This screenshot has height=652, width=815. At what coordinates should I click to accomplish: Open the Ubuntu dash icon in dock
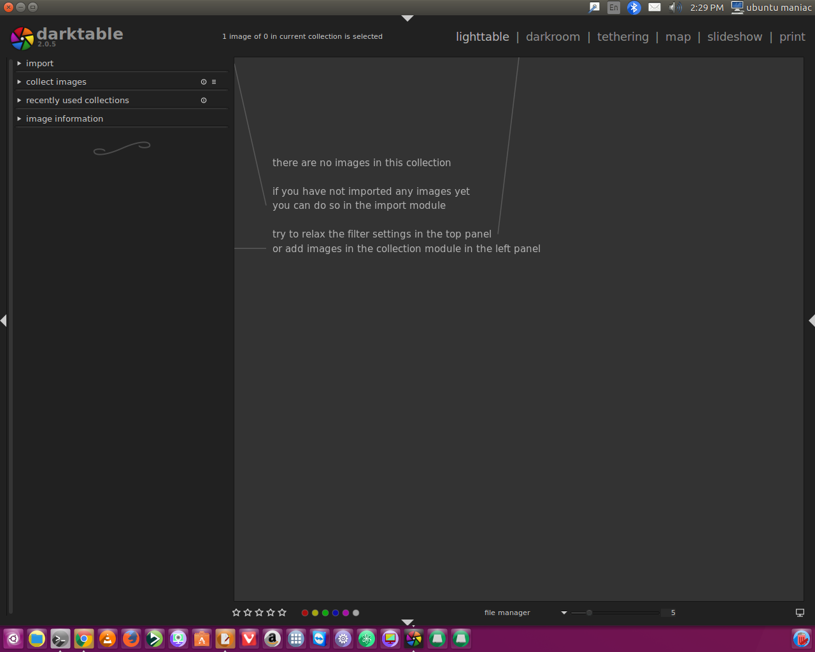coord(13,639)
